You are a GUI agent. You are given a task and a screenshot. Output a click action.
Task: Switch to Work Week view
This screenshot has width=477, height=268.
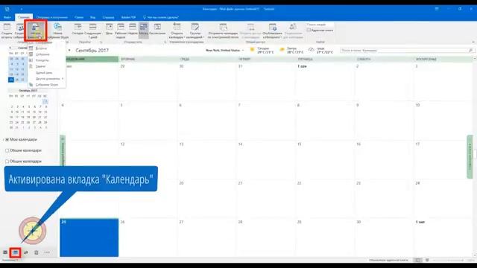pyautogui.click(x=121, y=31)
